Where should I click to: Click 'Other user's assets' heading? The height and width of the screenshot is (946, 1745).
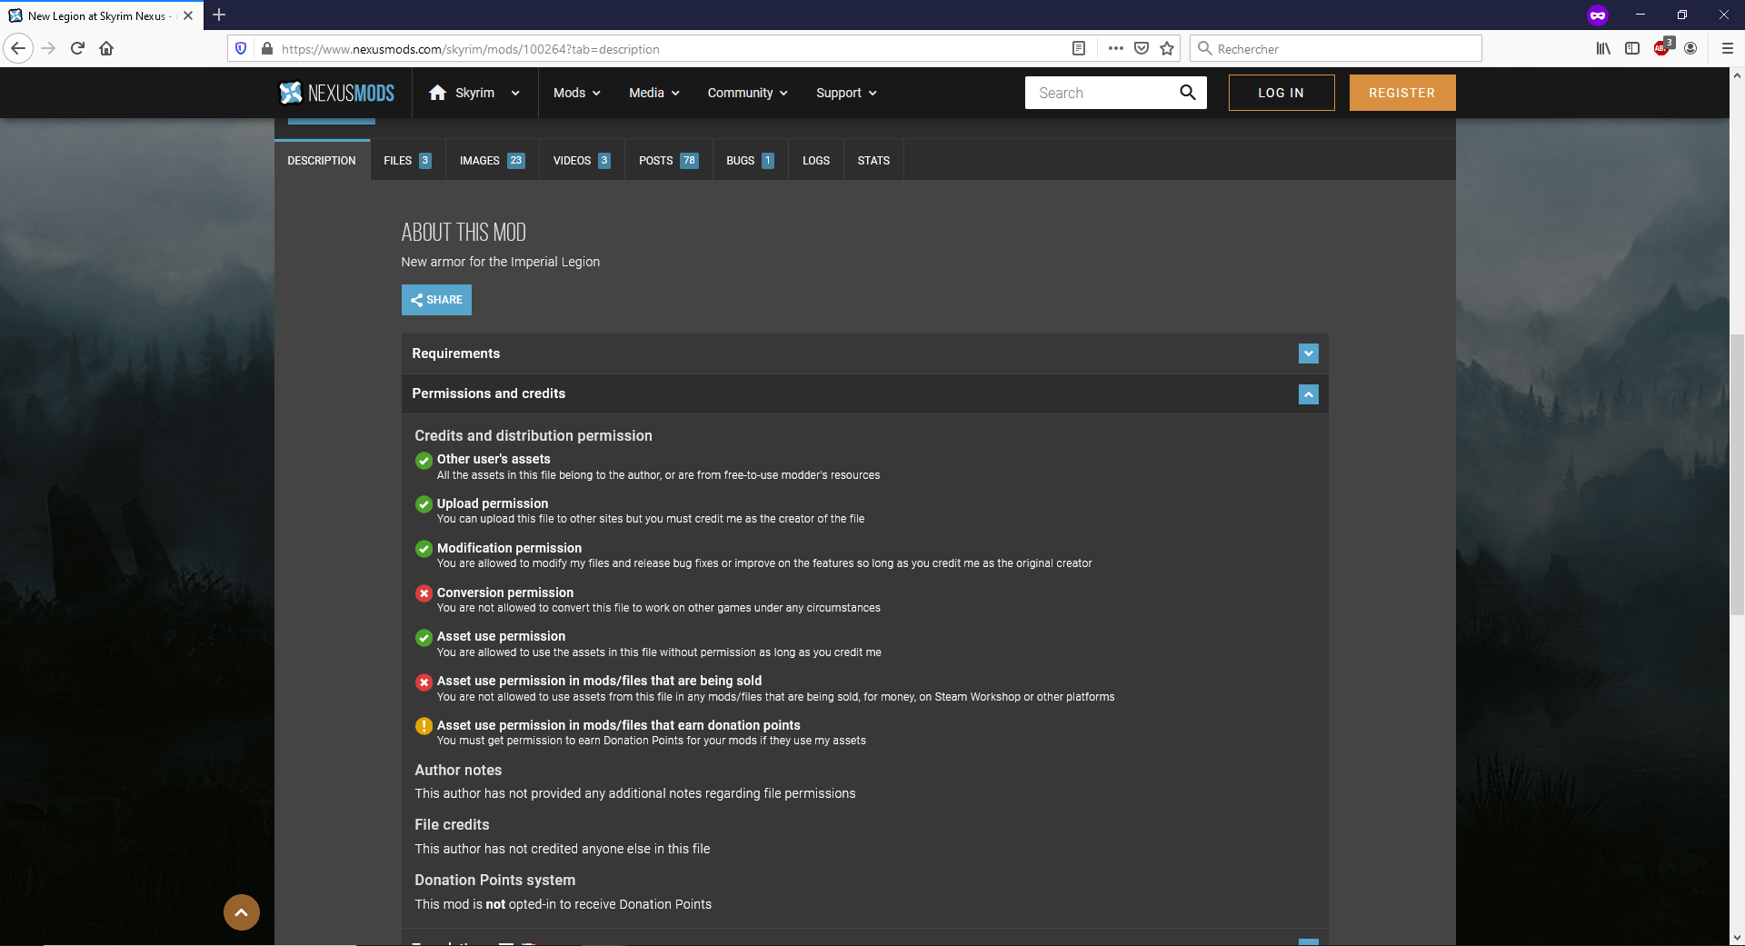494,459
